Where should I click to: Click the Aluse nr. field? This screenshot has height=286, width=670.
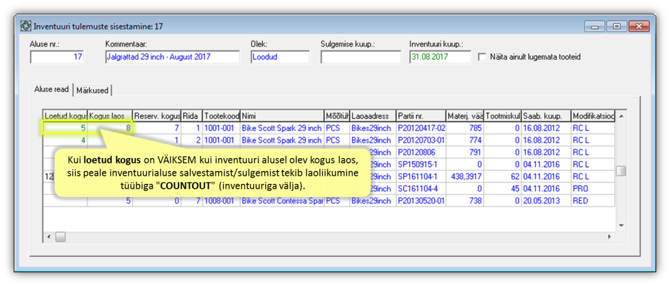point(57,57)
